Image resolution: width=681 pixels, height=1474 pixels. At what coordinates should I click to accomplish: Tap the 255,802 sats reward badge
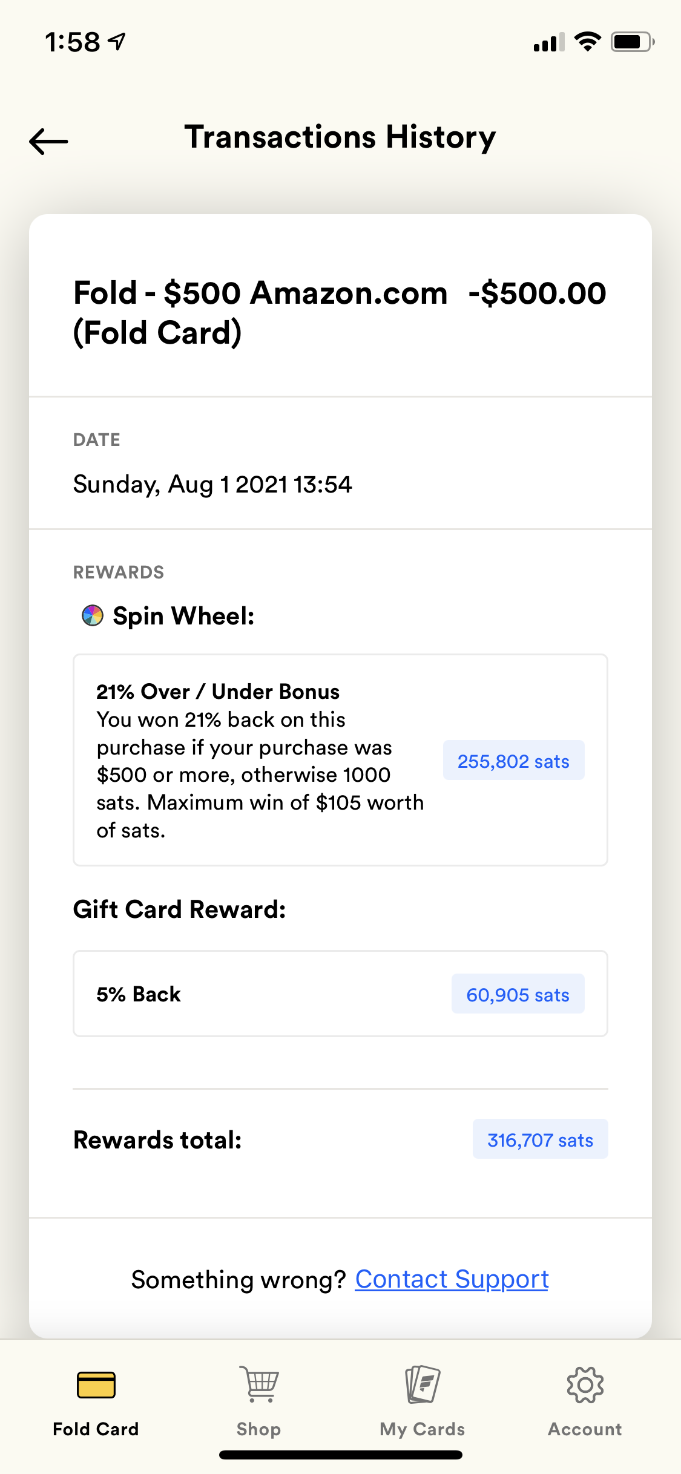click(x=513, y=761)
